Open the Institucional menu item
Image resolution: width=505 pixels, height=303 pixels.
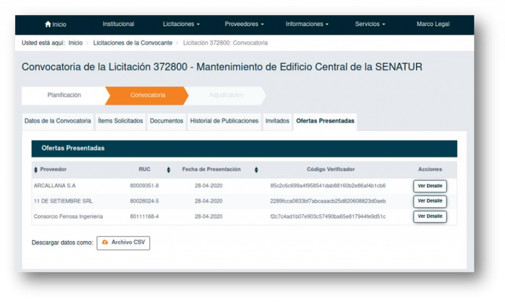click(118, 24)
